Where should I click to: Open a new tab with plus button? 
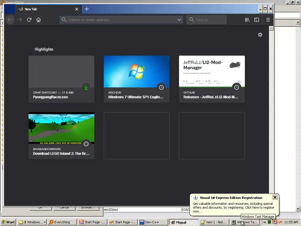87,9
